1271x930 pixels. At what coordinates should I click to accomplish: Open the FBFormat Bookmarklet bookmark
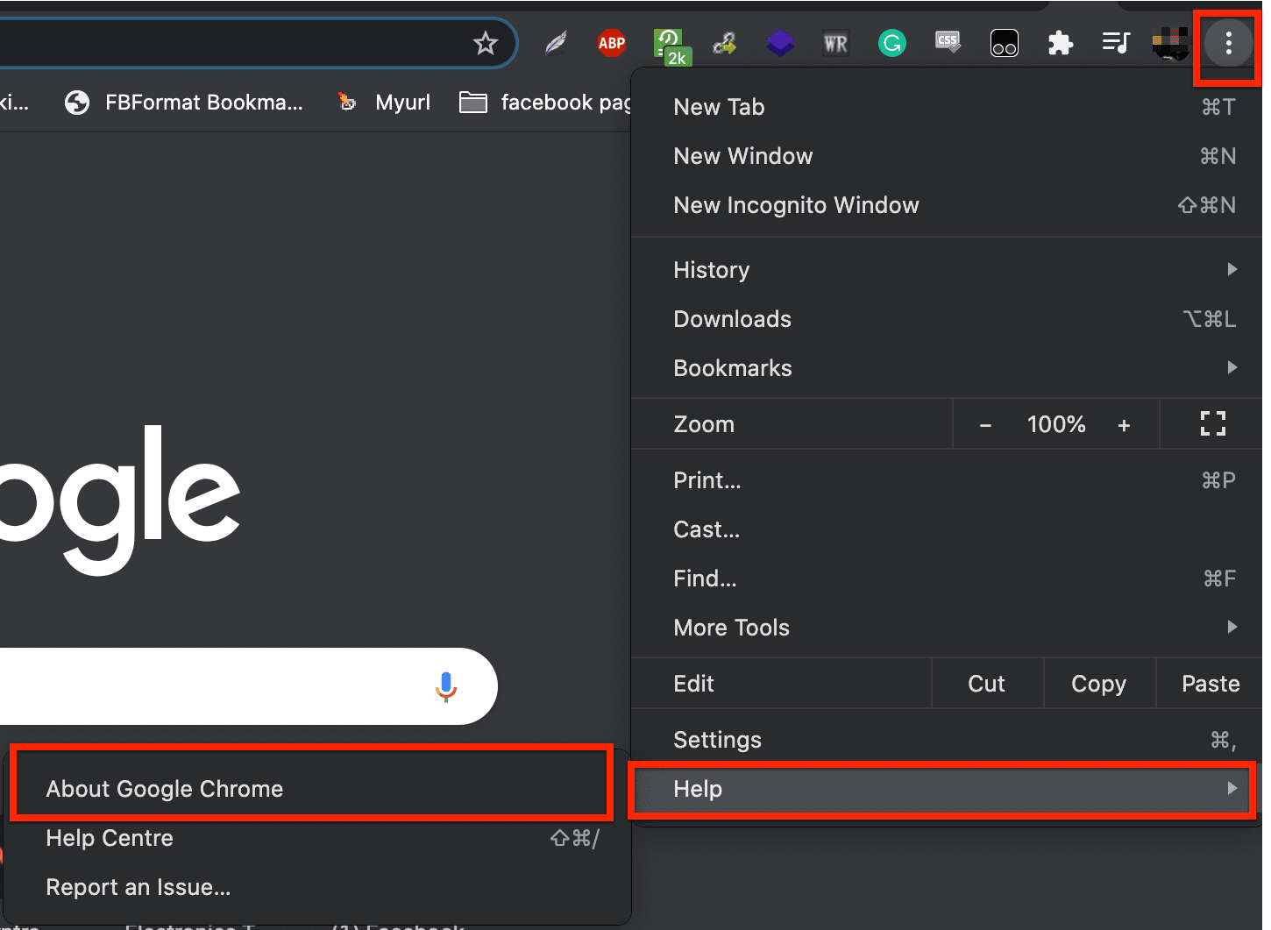point(185,103)
